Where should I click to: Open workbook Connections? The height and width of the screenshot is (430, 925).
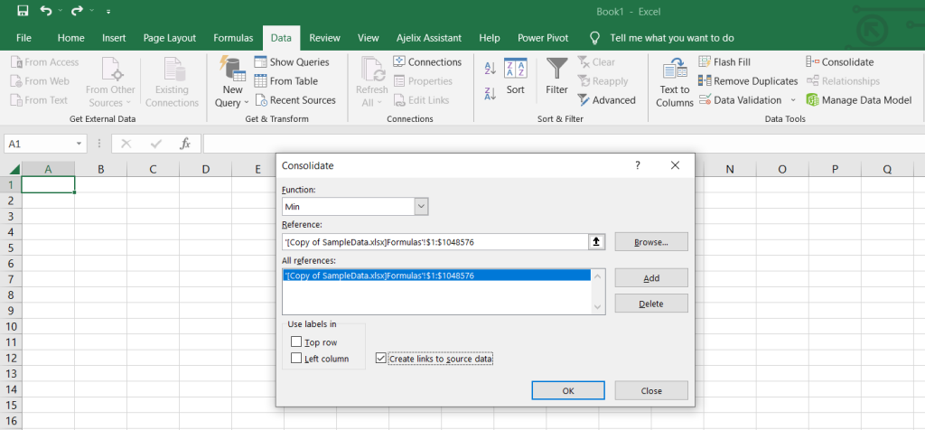pos(427,62)
